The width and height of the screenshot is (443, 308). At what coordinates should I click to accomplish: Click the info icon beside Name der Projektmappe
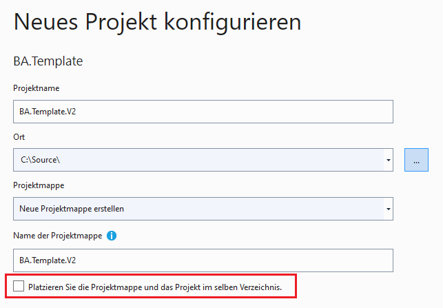(x=112, y=236)
